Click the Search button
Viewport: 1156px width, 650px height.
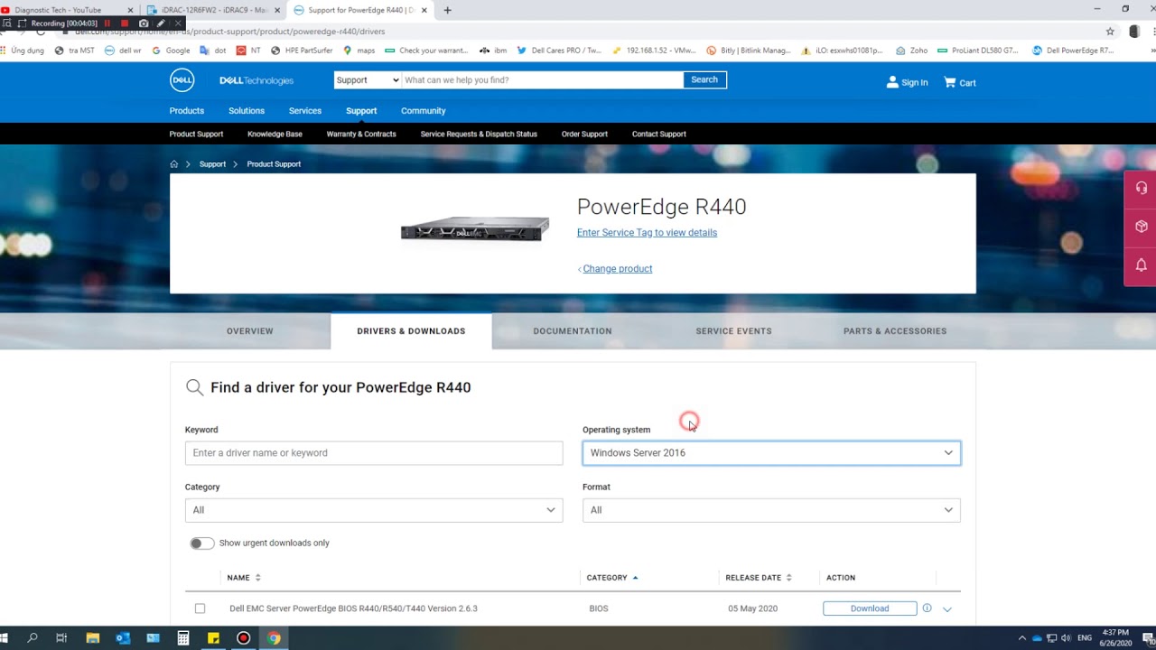(x=704, y=80)
